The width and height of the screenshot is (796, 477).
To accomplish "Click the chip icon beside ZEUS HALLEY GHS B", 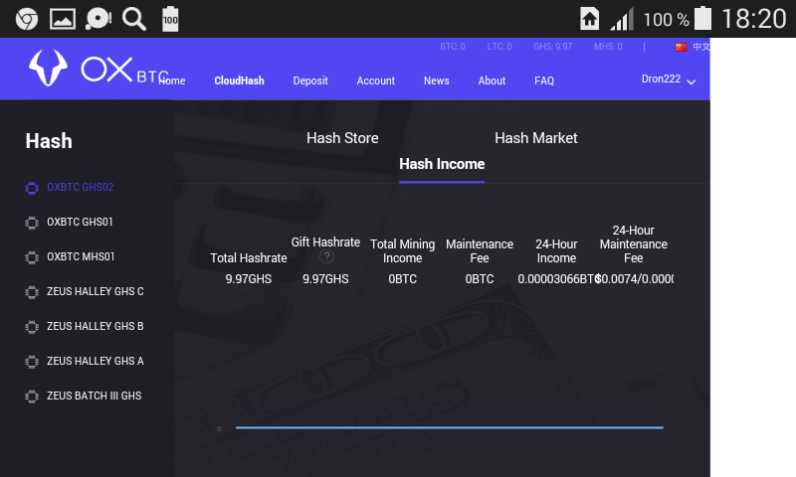I will pyautogui.click(x=32, y=326).
